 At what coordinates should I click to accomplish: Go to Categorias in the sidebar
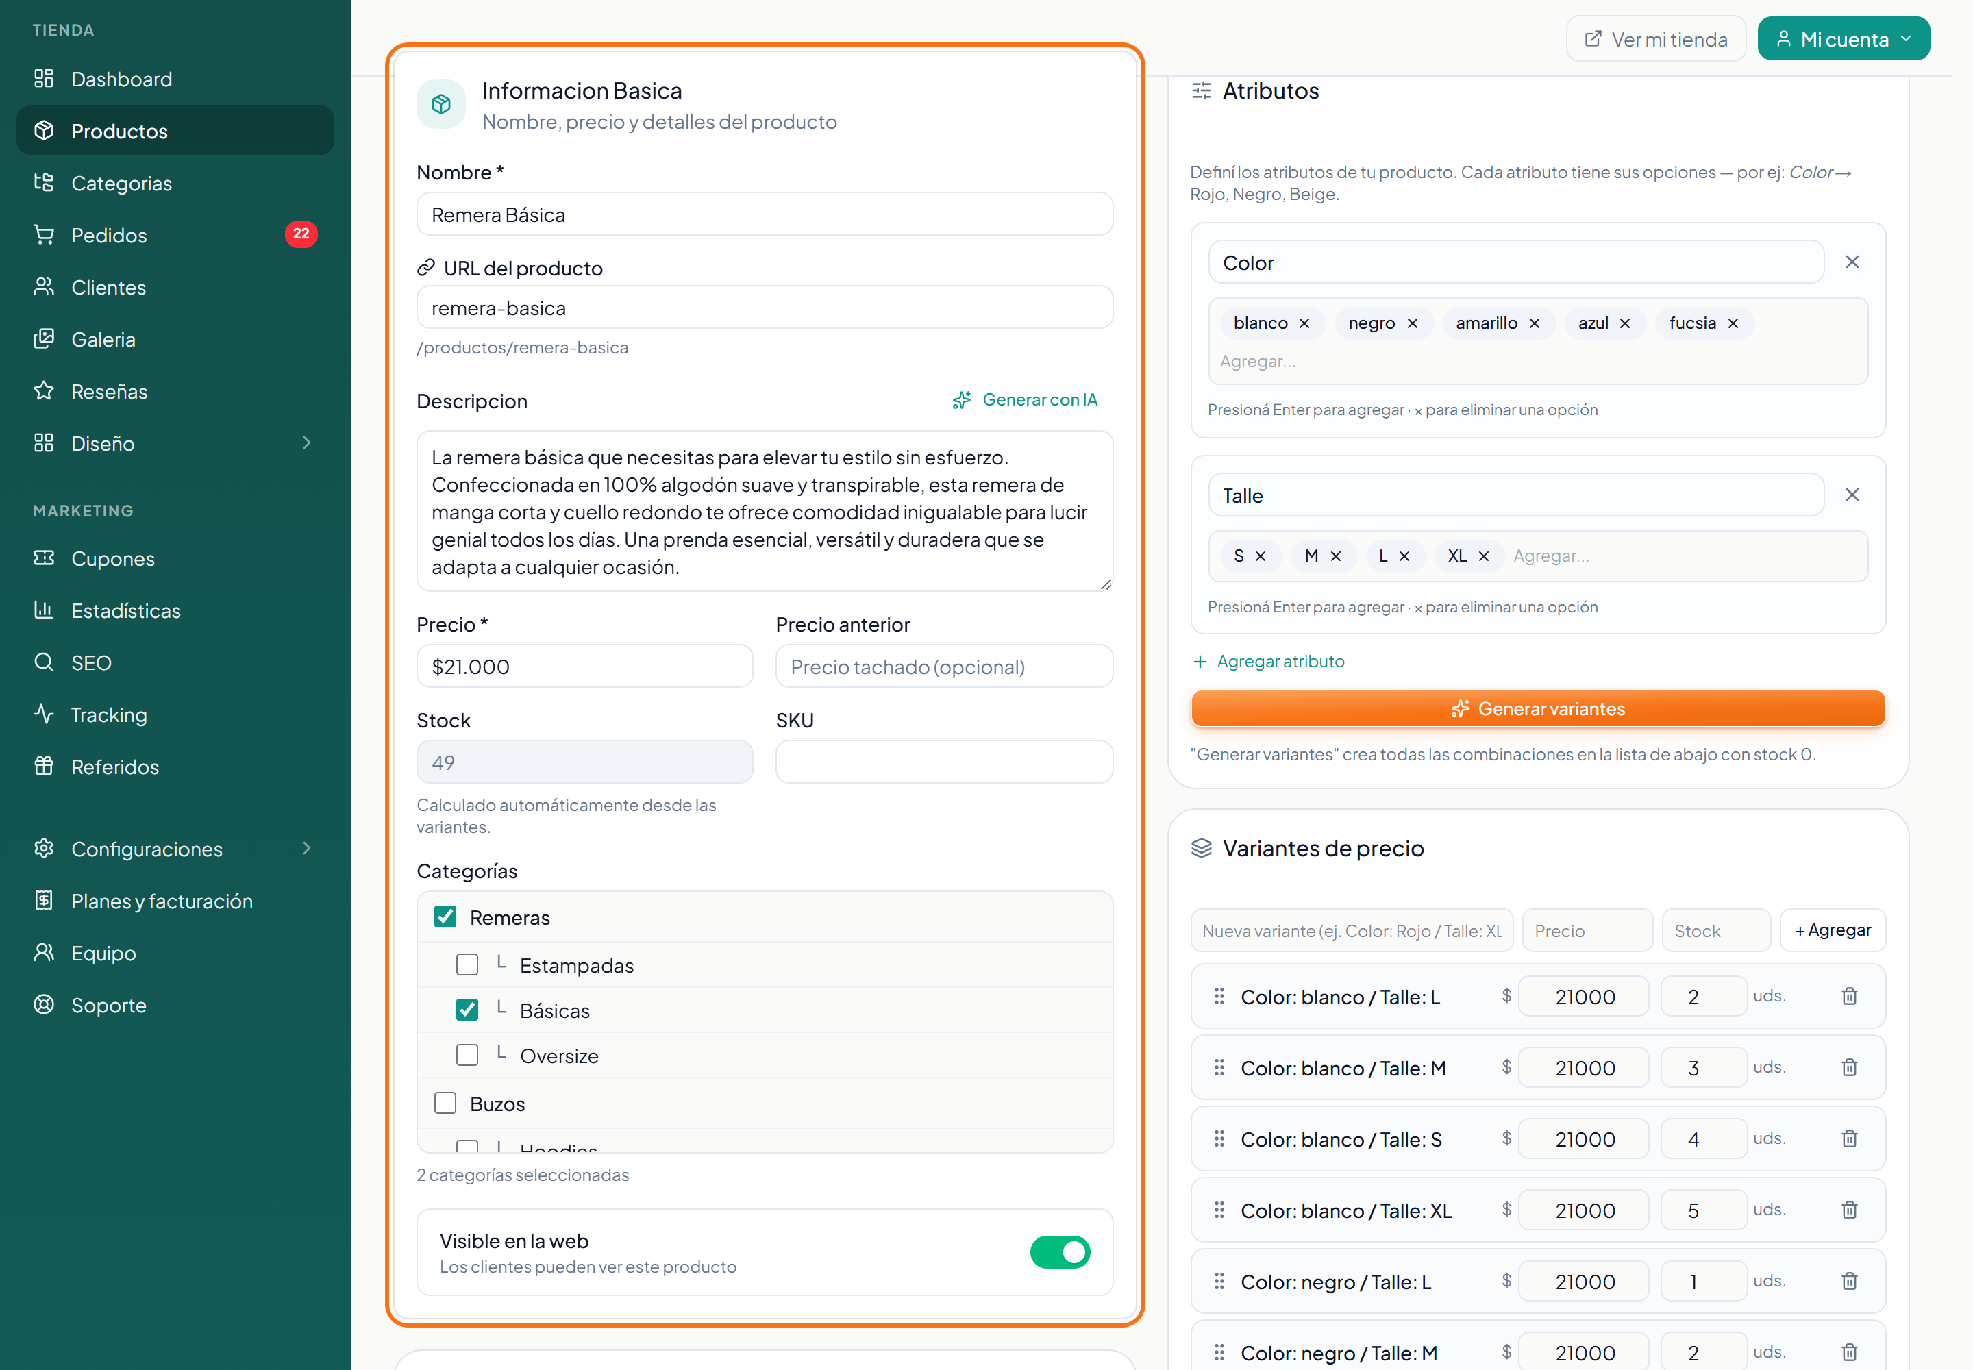[175, 183]
